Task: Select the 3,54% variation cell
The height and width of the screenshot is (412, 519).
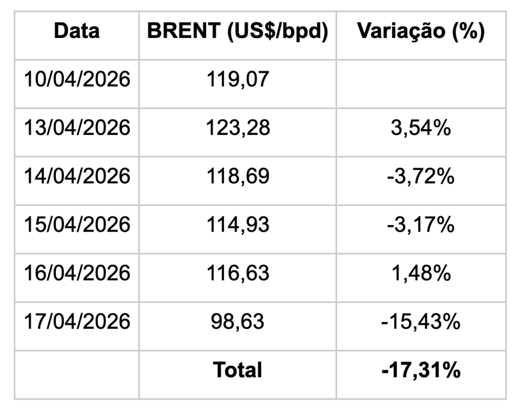Action: [x=421, y=128]
